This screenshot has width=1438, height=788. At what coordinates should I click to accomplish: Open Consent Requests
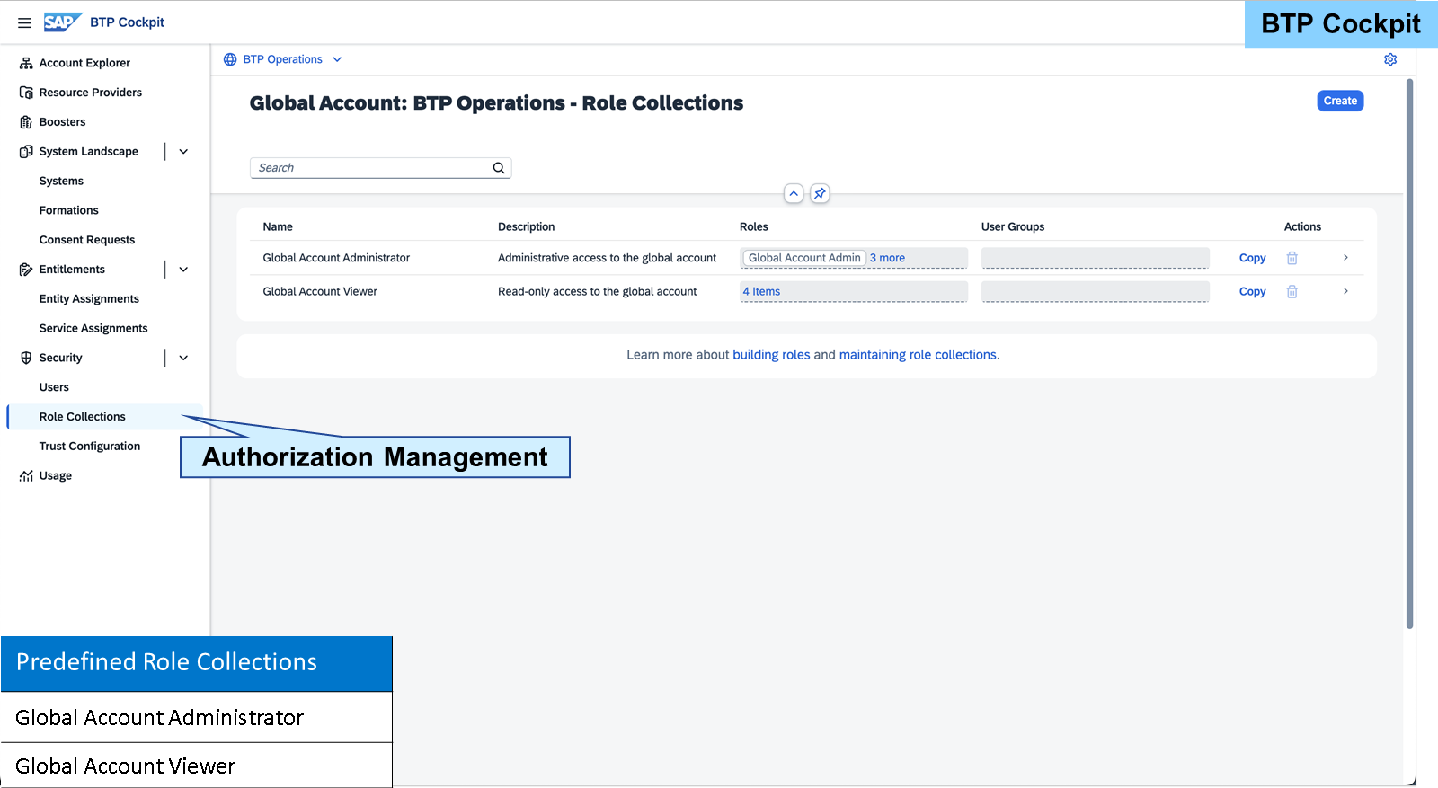pos(87,240)
